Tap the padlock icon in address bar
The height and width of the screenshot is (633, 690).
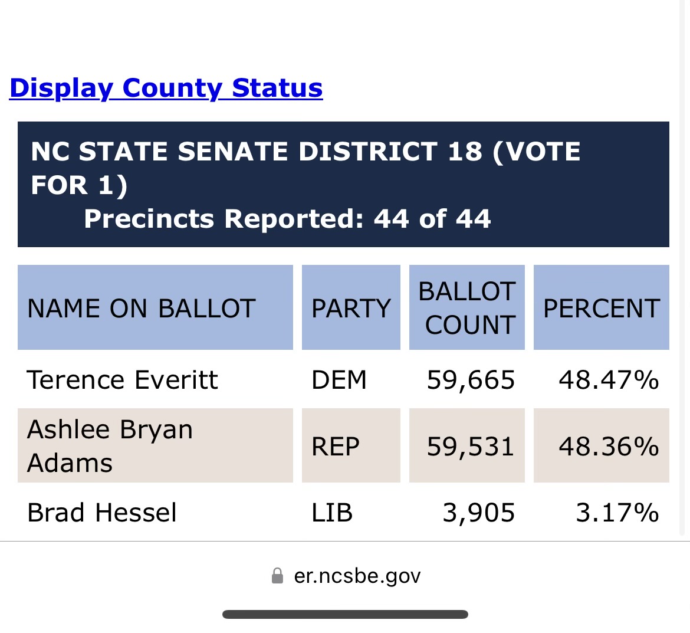coord(277,576)
